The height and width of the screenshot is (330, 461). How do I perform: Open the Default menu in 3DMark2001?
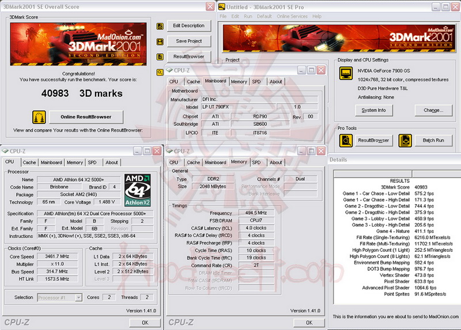pyautogui.click(x=264, y=17)
